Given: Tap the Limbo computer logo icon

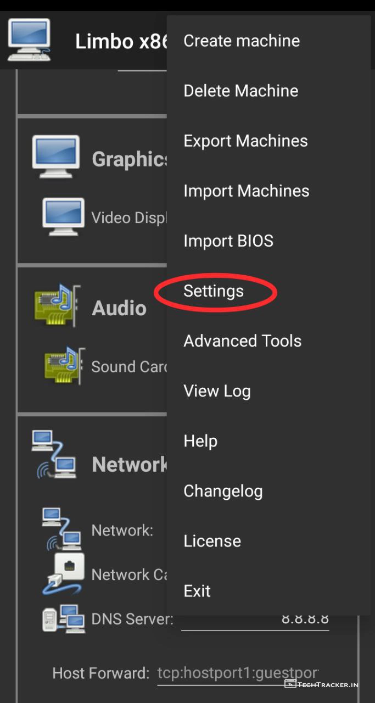Looking at the screenshot, I should [29, 40].
